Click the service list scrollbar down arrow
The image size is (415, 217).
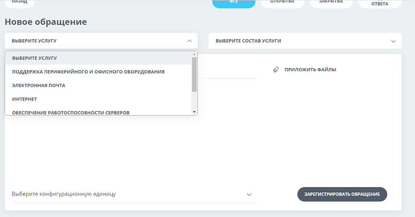click(x=194, y=112)
